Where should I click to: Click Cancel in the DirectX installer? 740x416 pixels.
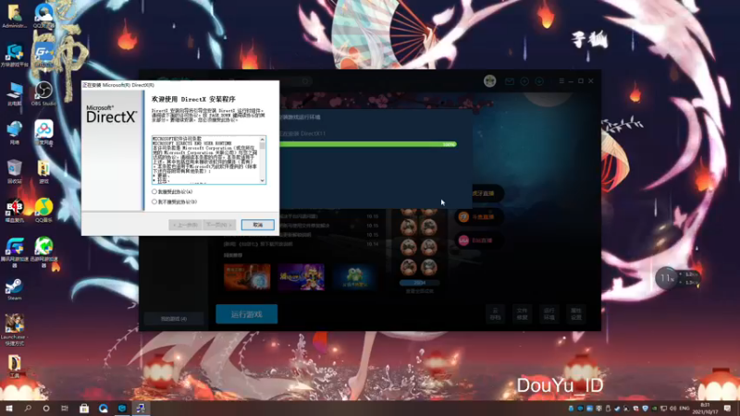click(x=258, y=225)
